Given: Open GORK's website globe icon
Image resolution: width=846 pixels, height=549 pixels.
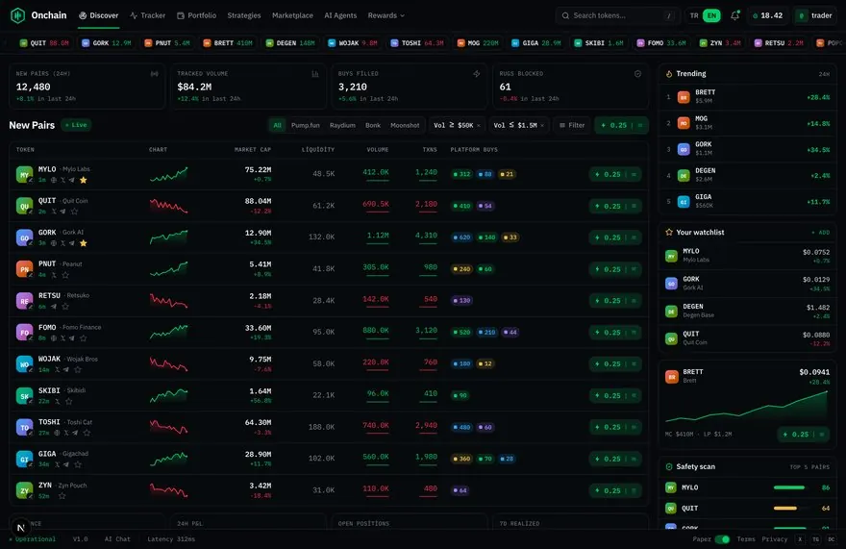Looking at the screenshot, I should click(54, 243).
